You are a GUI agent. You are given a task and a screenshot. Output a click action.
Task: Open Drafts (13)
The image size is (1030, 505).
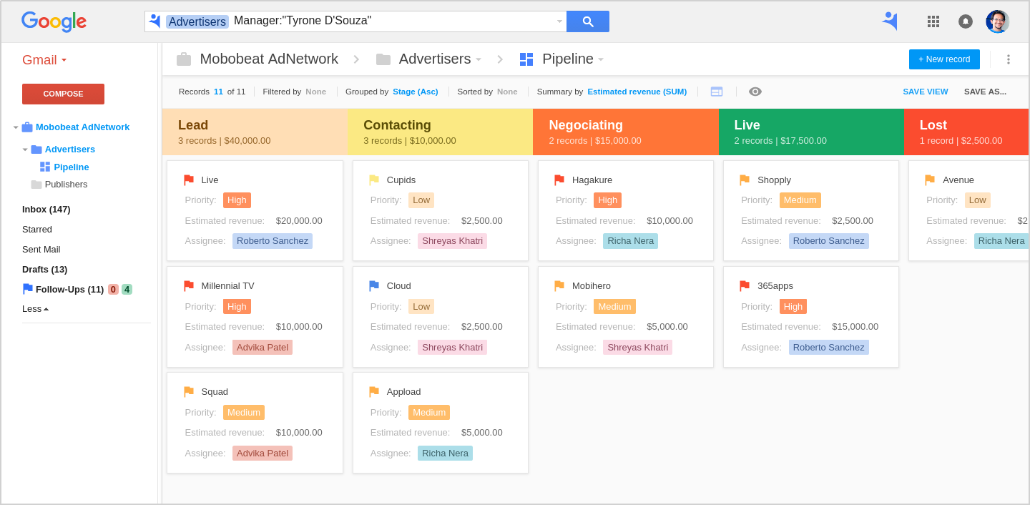(45, 270)
